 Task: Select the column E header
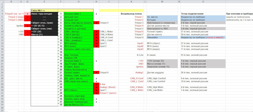(x=44, y=2)
